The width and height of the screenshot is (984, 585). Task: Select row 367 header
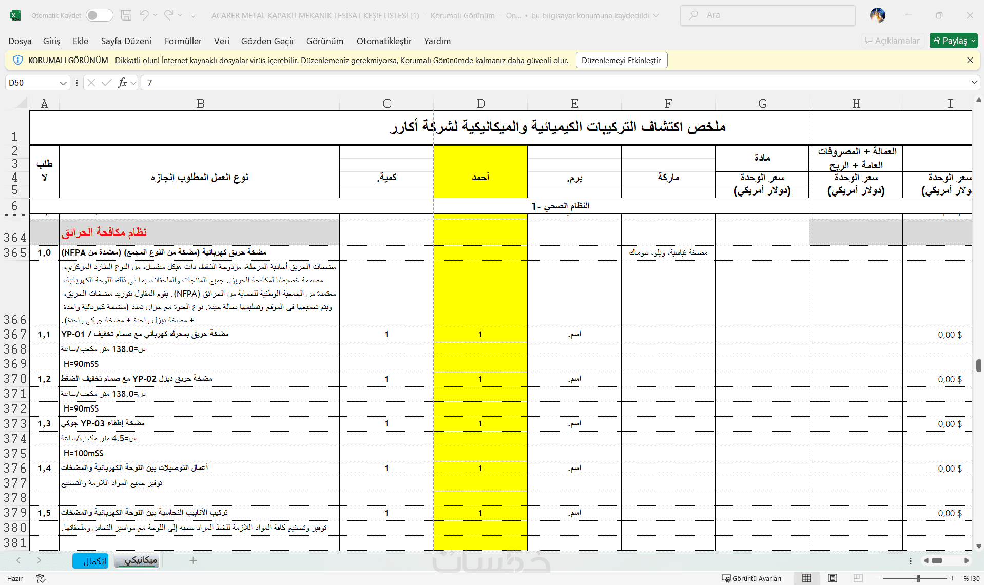(15, 335)
